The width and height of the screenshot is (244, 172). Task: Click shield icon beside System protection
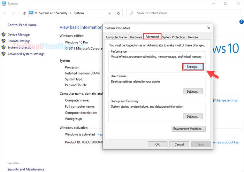(x=3, y=47)
